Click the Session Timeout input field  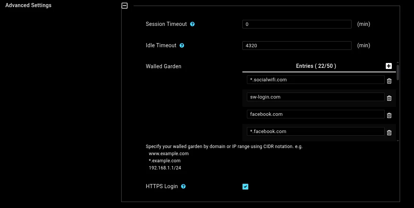[297, 24]
